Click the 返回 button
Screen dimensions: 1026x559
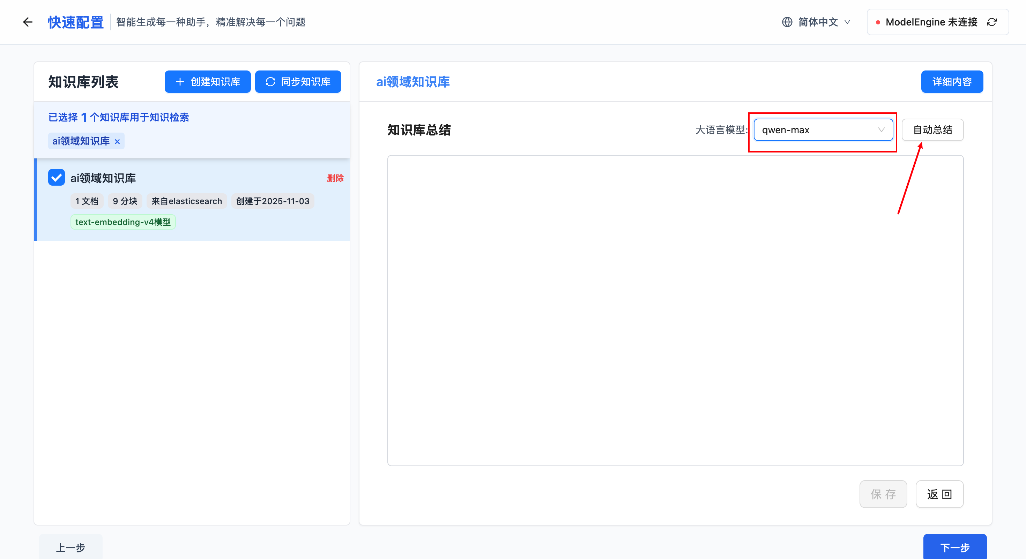click(939, 494)
